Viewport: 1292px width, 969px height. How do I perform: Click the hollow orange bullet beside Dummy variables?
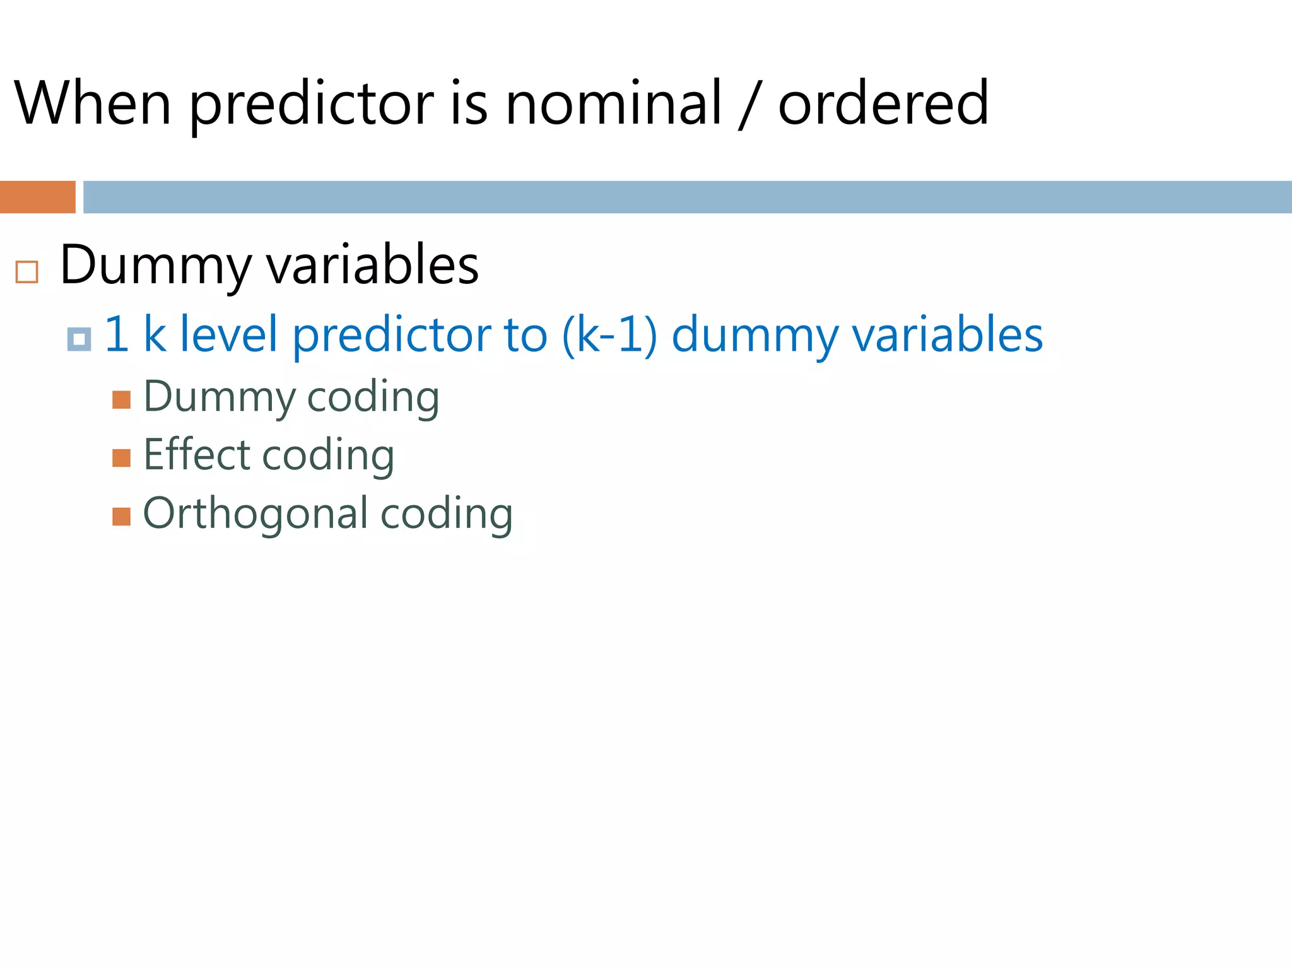point(26,272)
